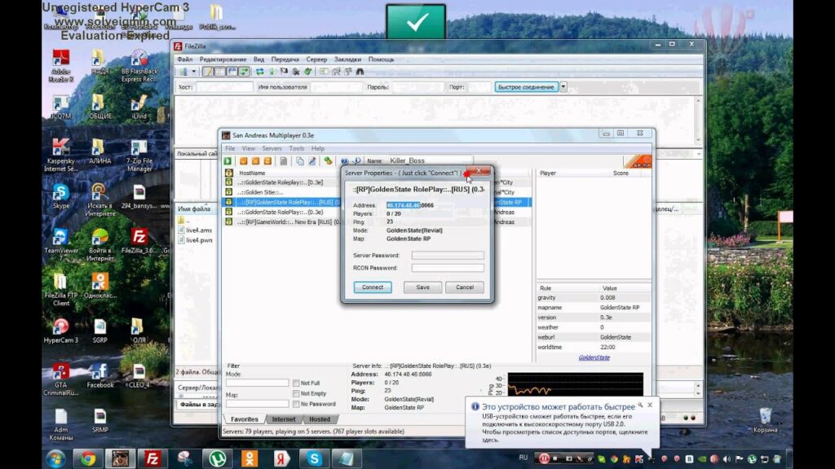Dismiss USB device notification balloon
Screen dimensions: 835x469
[x=650, y=405]
